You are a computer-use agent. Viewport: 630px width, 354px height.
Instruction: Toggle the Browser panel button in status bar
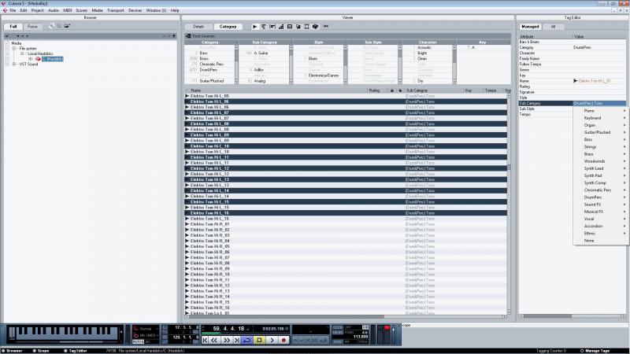[x=12, y=351]
